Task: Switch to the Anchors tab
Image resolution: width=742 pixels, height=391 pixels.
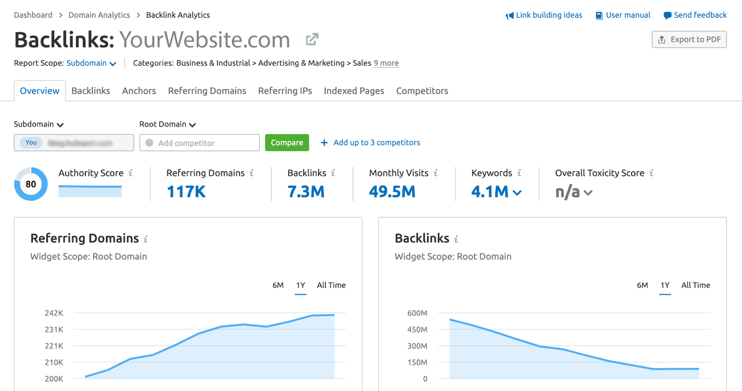Action: (x=139, y=91)
